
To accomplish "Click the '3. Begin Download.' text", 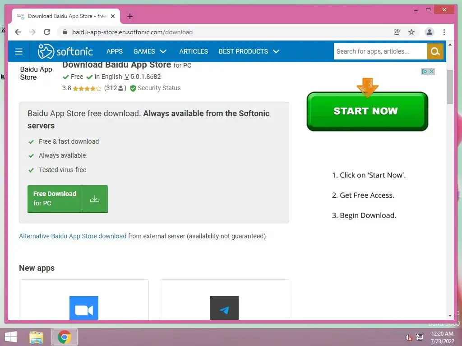I will [x=364, y=215].
